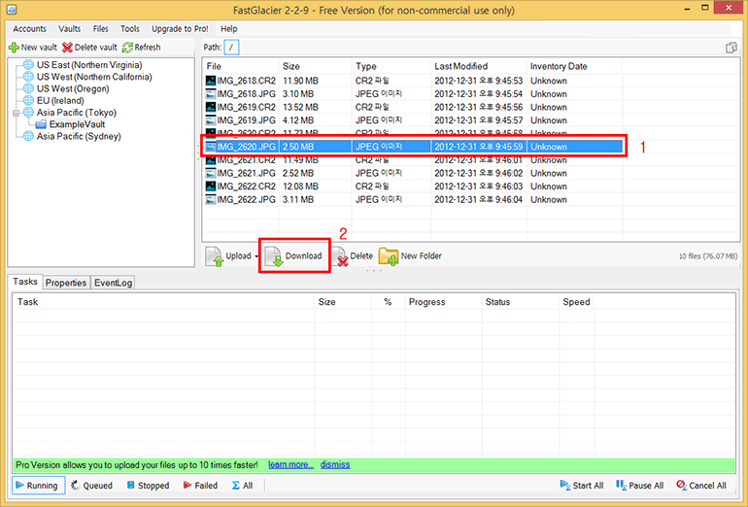Click the New vault icon
Viewport: 748px width, 507px height.
(x=14, y=47)
